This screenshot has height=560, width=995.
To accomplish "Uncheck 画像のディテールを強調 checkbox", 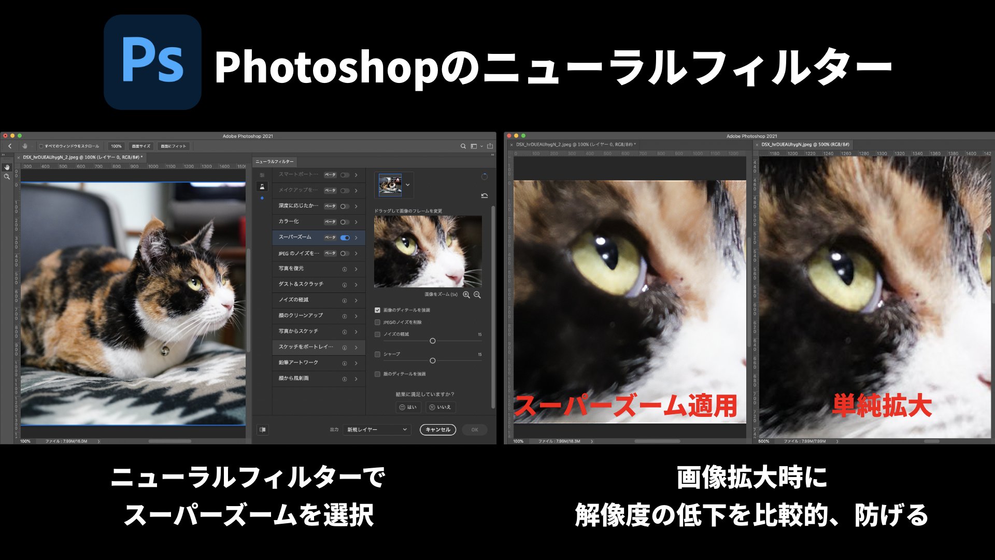I will 377,310.
